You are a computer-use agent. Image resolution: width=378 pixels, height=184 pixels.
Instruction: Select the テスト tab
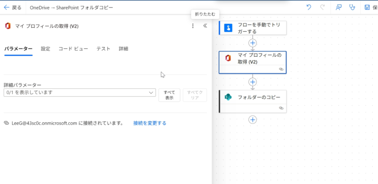103,49
